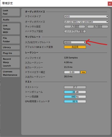
Task: Open the ハードウェア設定 hardware setup button
Action: 75,31
